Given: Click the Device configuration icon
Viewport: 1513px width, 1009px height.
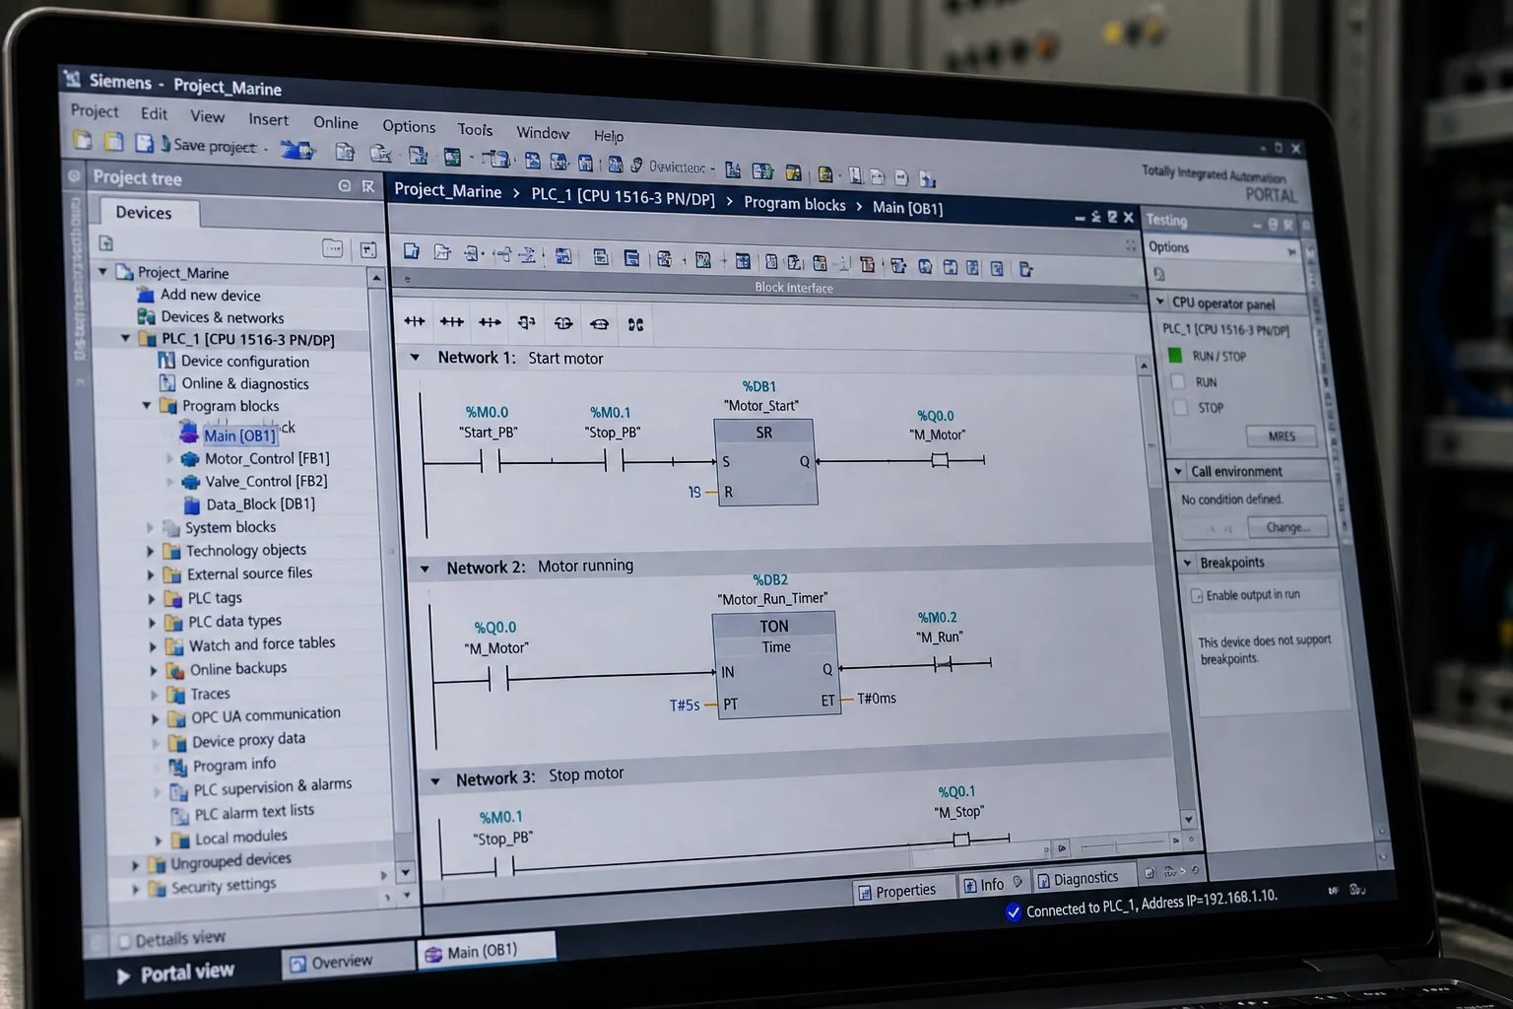Looking at the screenshot, I should point(166,361).
